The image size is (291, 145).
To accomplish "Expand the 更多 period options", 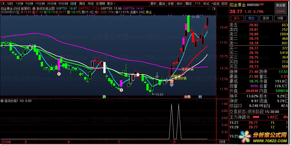I will pos(111,4).
